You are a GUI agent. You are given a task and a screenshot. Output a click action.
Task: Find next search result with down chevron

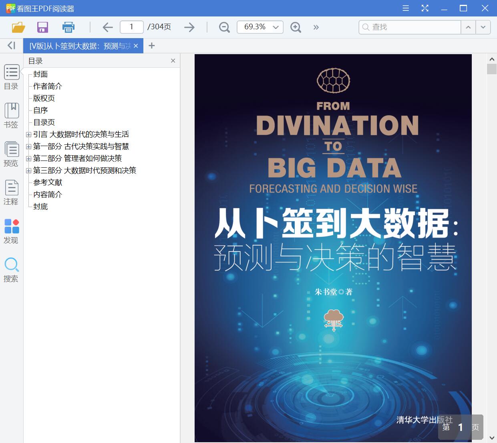[483, 27]
